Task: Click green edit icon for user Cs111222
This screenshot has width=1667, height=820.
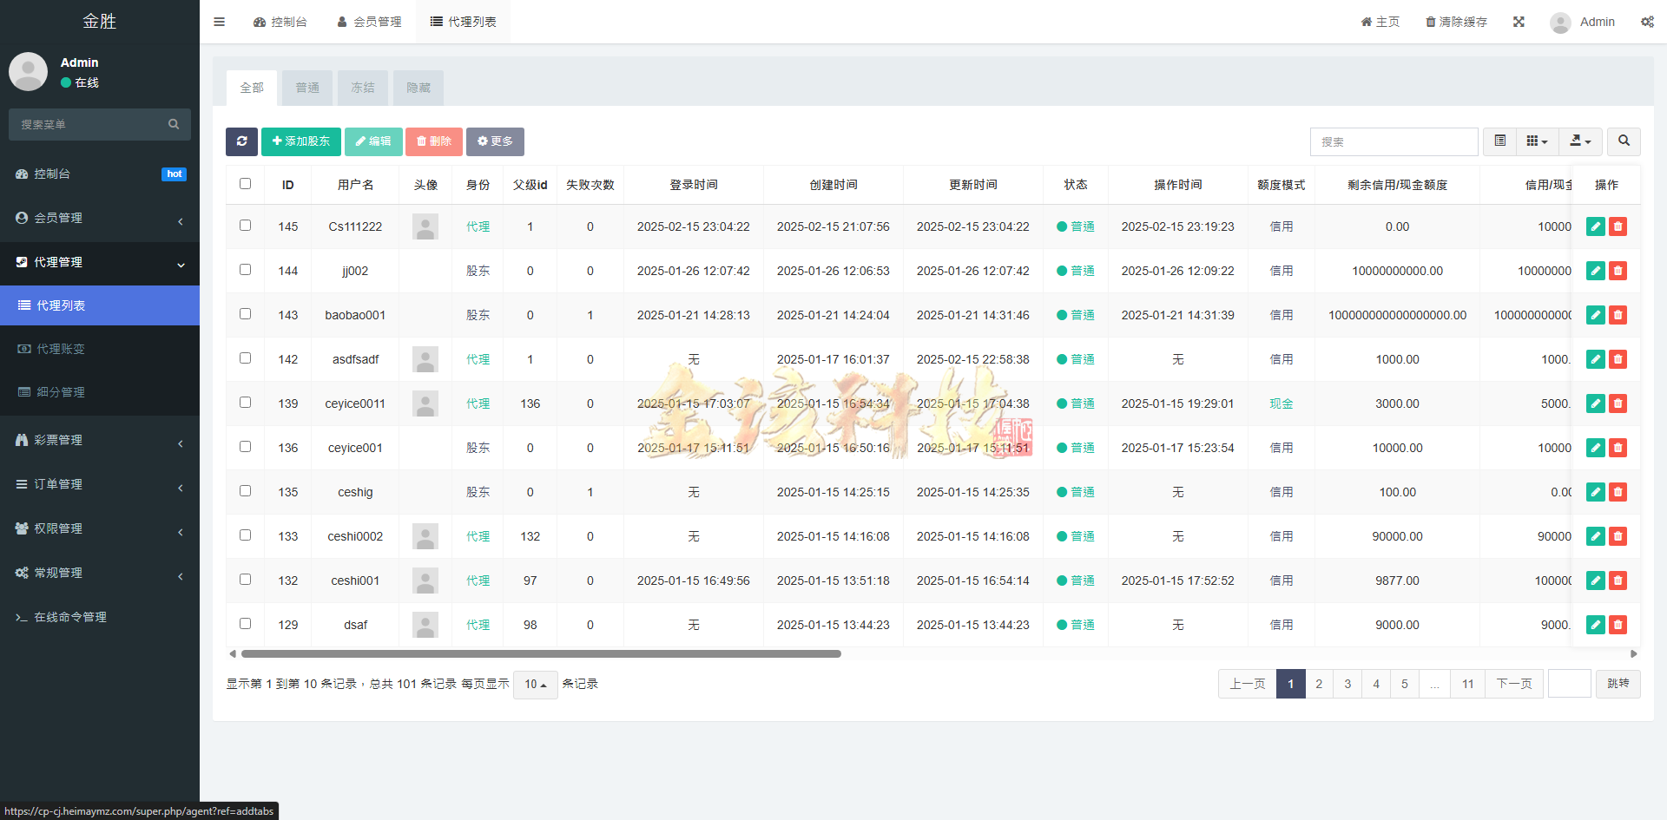Action: [1595, 226]
